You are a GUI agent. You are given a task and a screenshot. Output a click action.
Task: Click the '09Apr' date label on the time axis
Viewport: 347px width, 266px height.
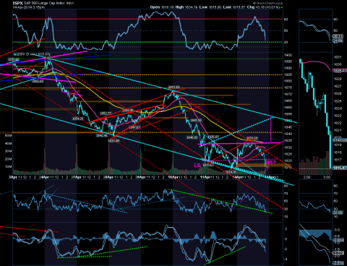click(141, 177)
